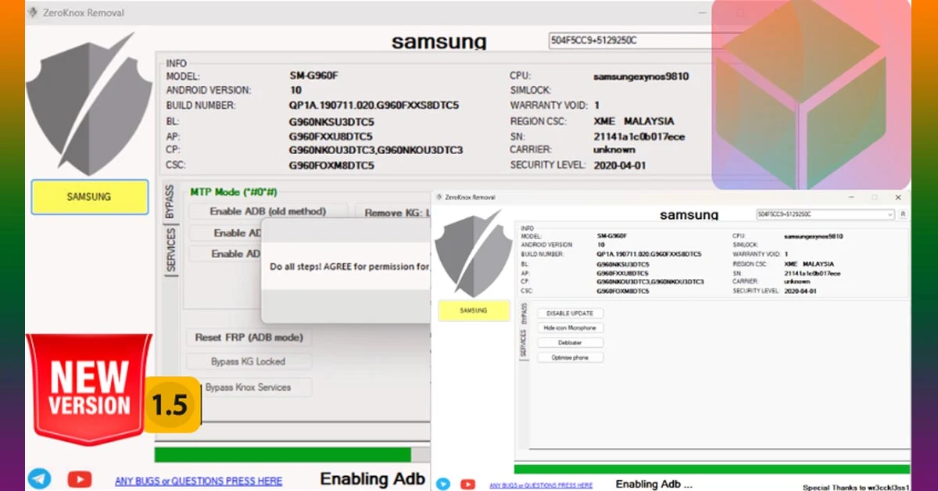Click Enable ADB (old method) button

click(x=267, y=211)
